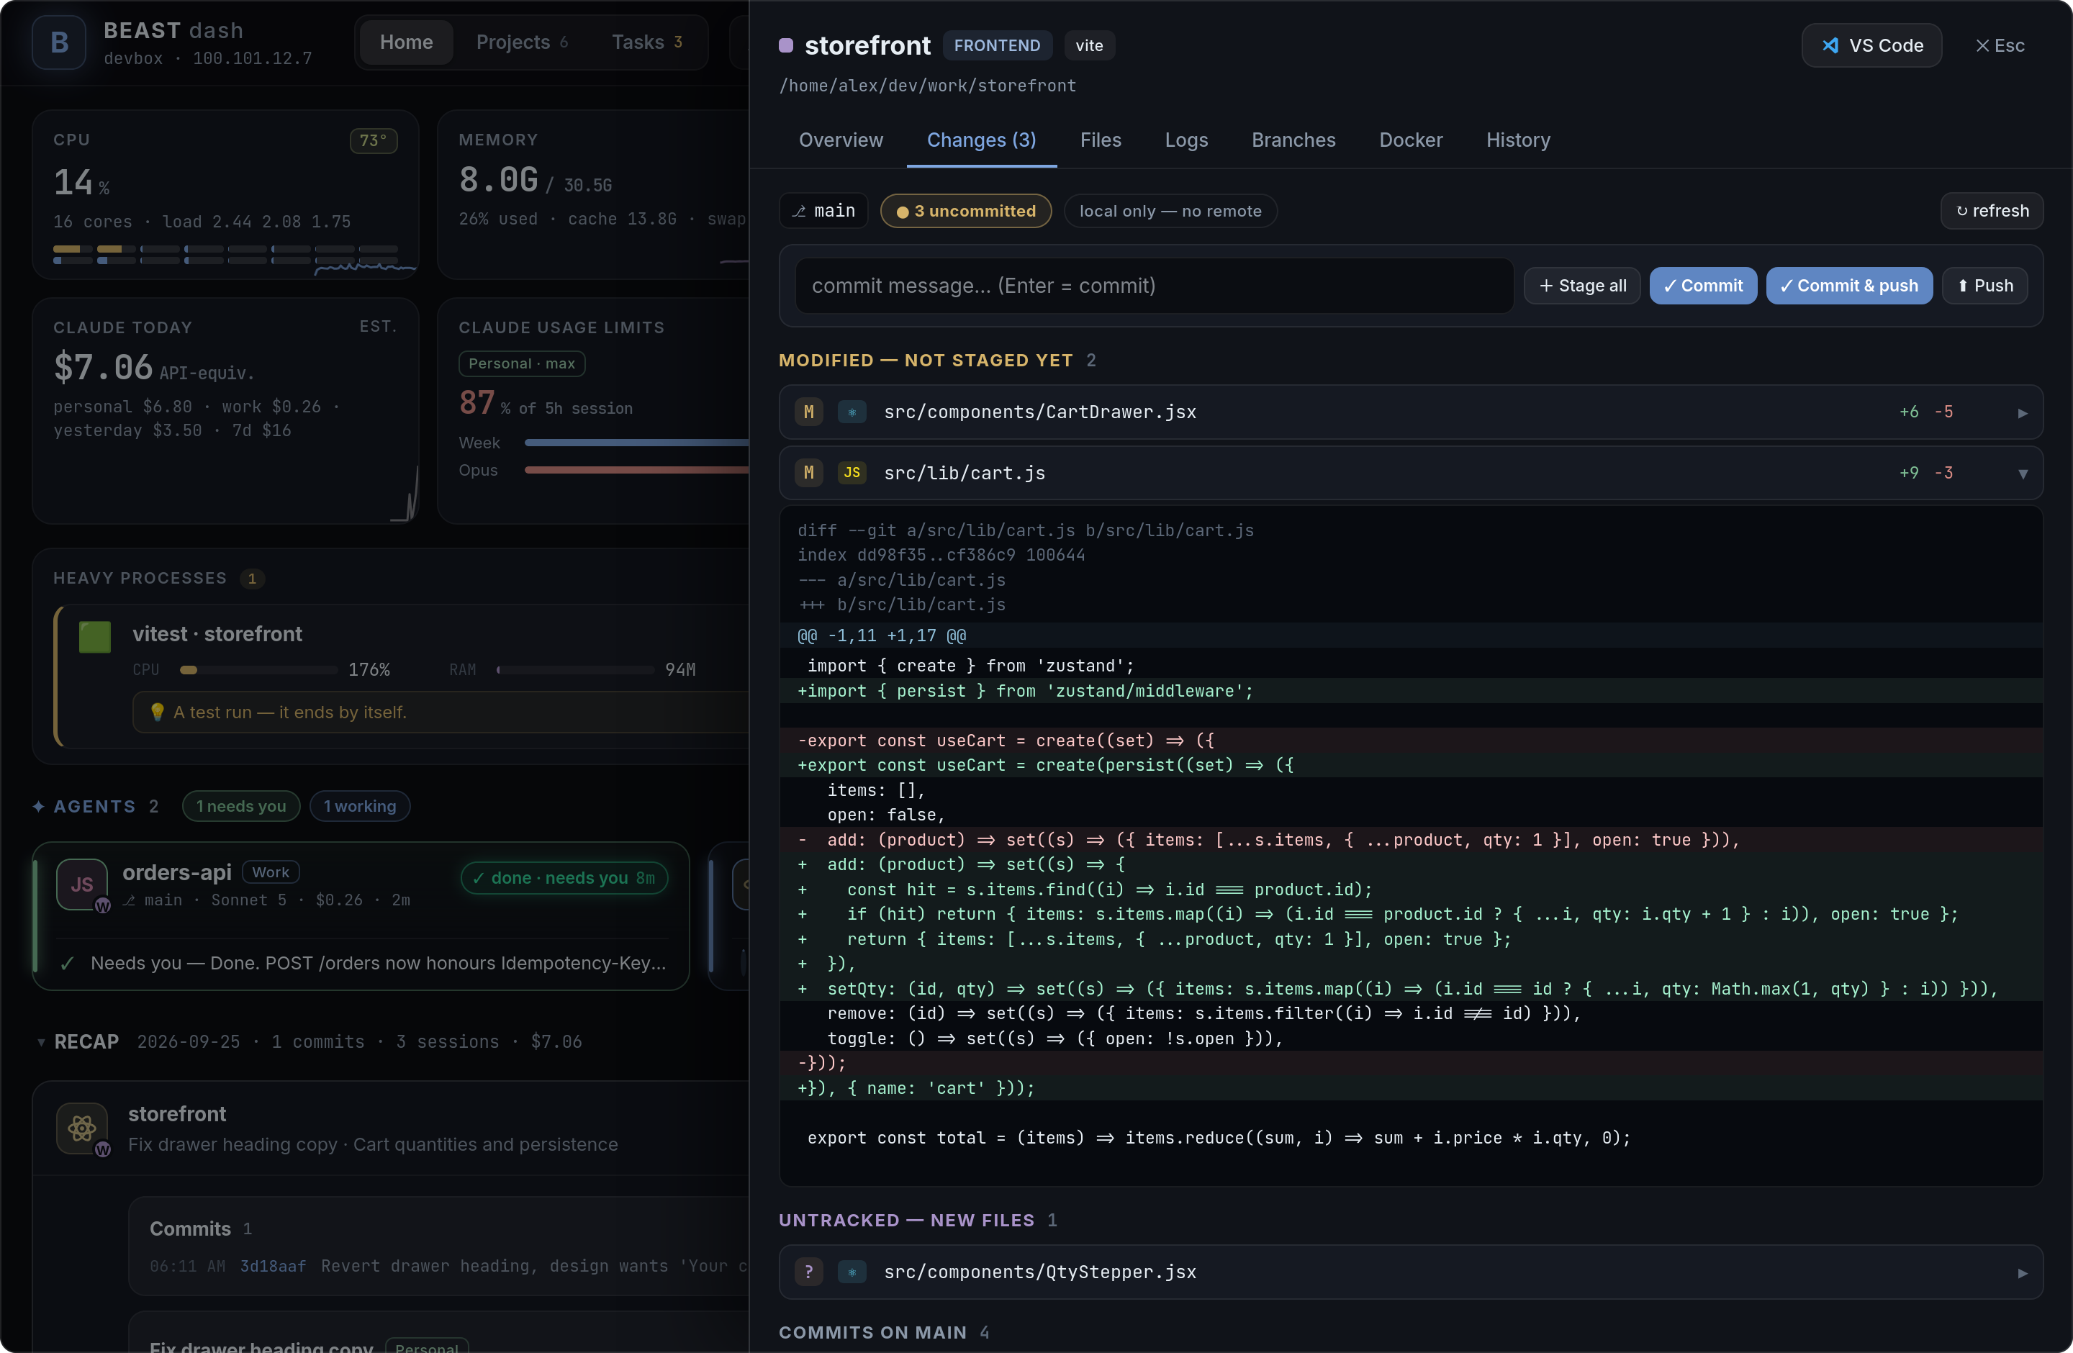Open the Files tab

tap(1101, 140)
